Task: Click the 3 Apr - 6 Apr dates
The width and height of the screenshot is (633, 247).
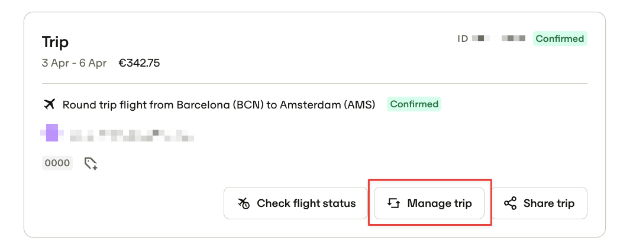Action: 75,63
